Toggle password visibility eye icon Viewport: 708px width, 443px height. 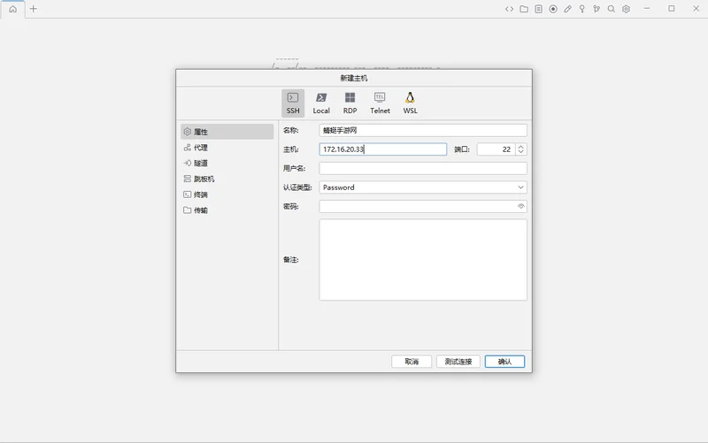(520, 206)
